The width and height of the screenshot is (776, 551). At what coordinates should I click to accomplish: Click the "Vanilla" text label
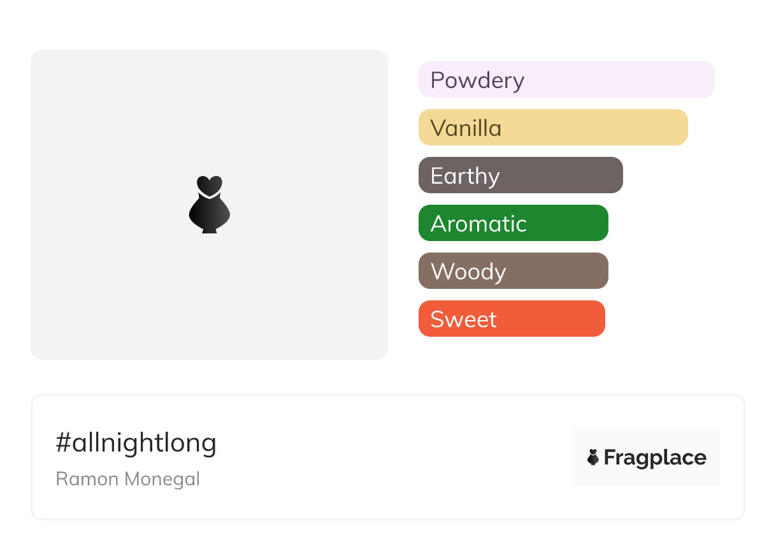click(x=466, y=128)
